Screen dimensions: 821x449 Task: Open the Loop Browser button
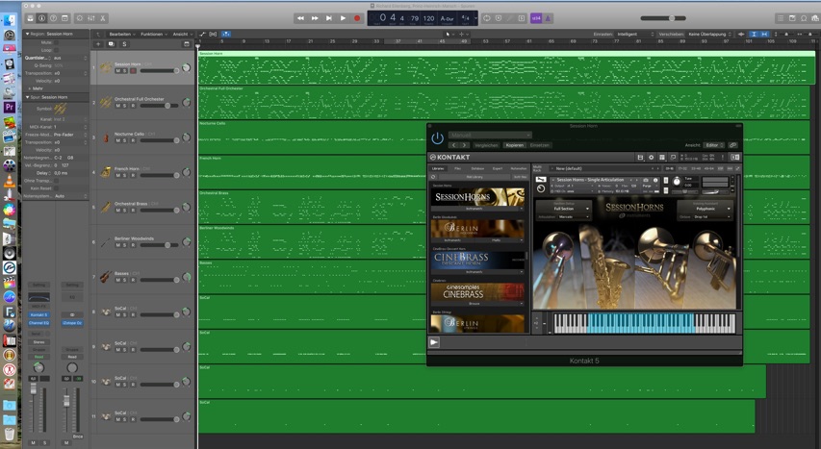[x=804, y=18]
